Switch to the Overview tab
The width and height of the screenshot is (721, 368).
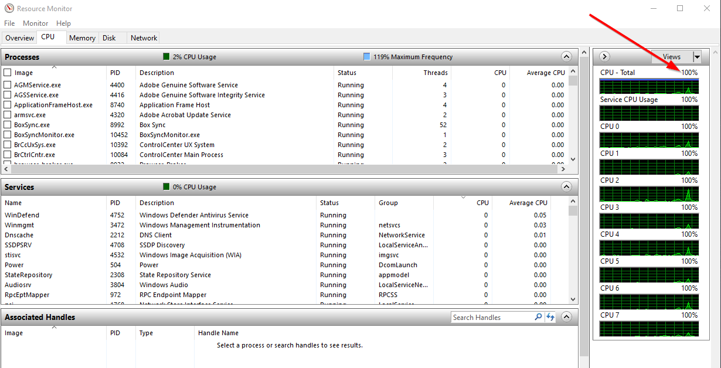[20, 38]
